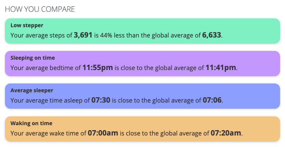
Task: Click your time asleep value 07:30
Action: tap(101, 100)
